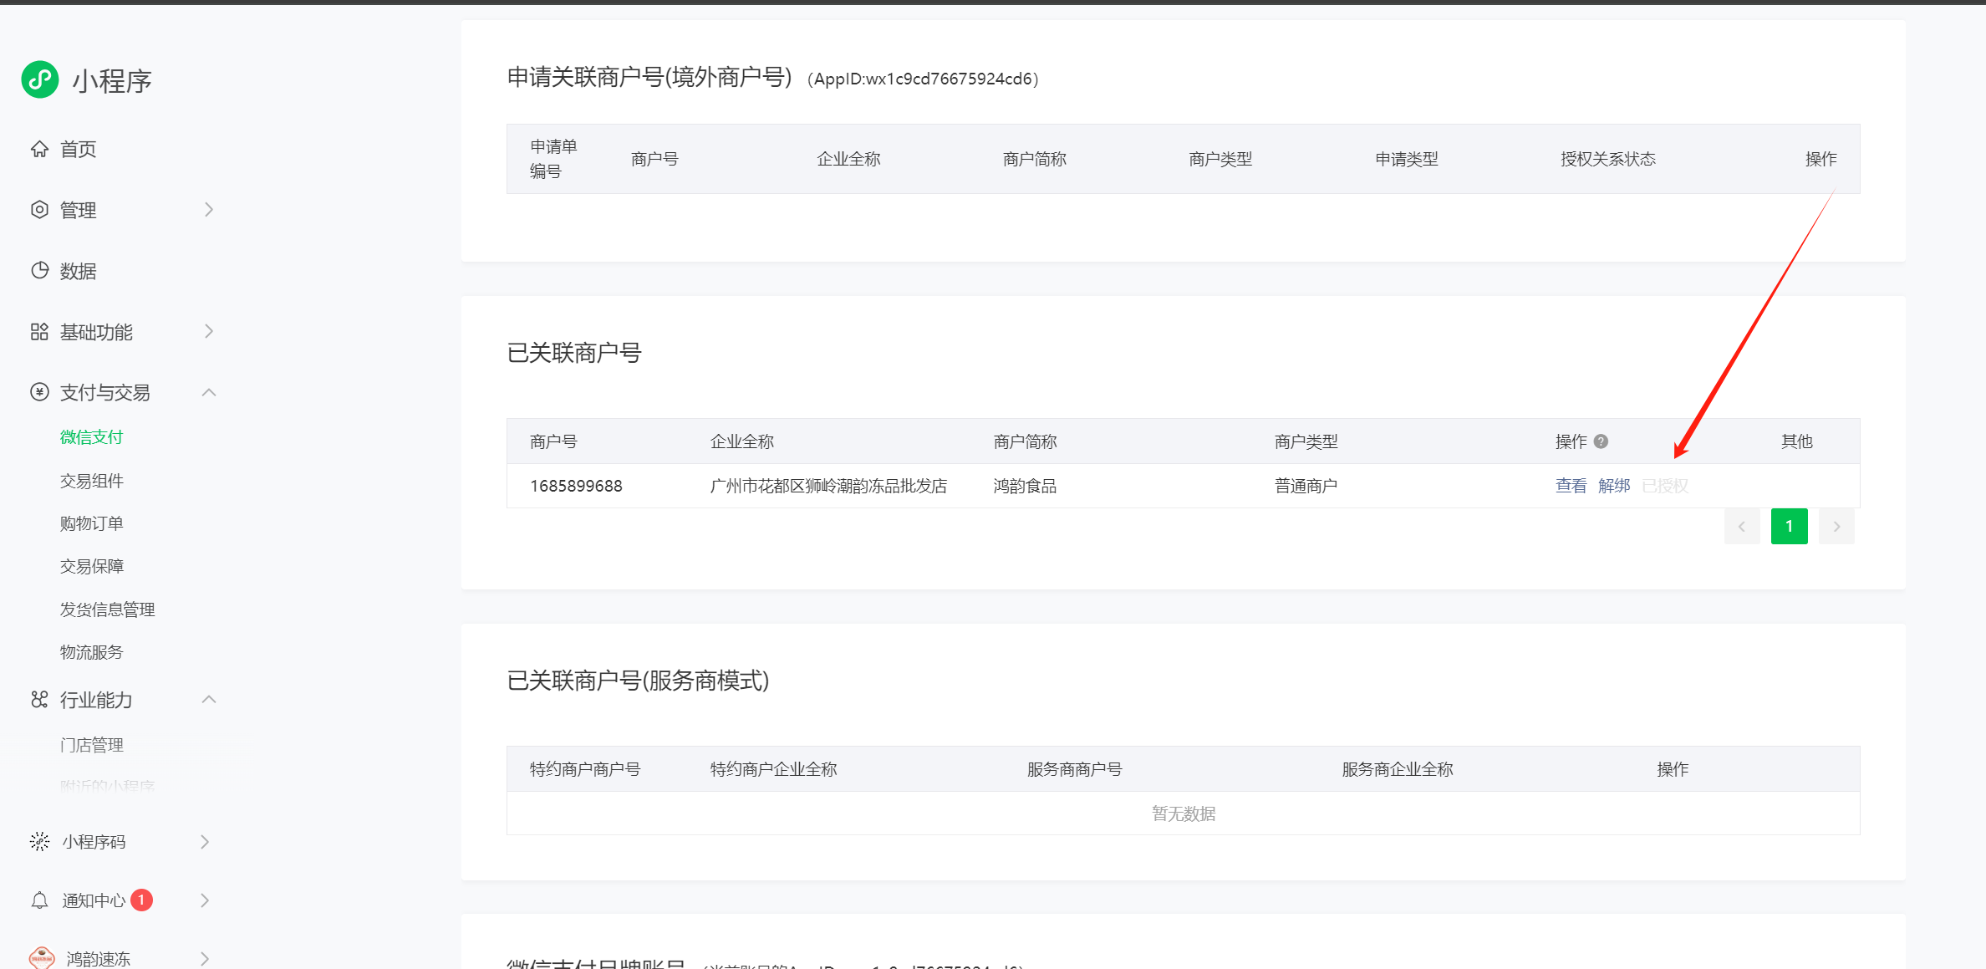
Task: Click the green page 1 pagination button
Action: tap(1789, 527)
